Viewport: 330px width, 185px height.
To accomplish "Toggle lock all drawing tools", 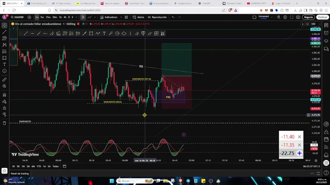I will click(4, 108).
